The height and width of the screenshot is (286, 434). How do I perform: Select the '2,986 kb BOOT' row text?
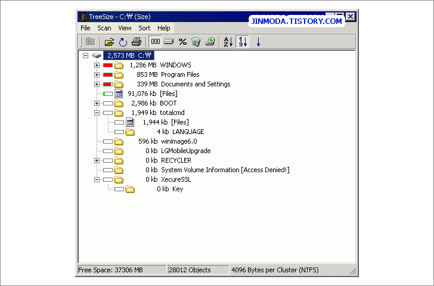click(x=154, y=103)
